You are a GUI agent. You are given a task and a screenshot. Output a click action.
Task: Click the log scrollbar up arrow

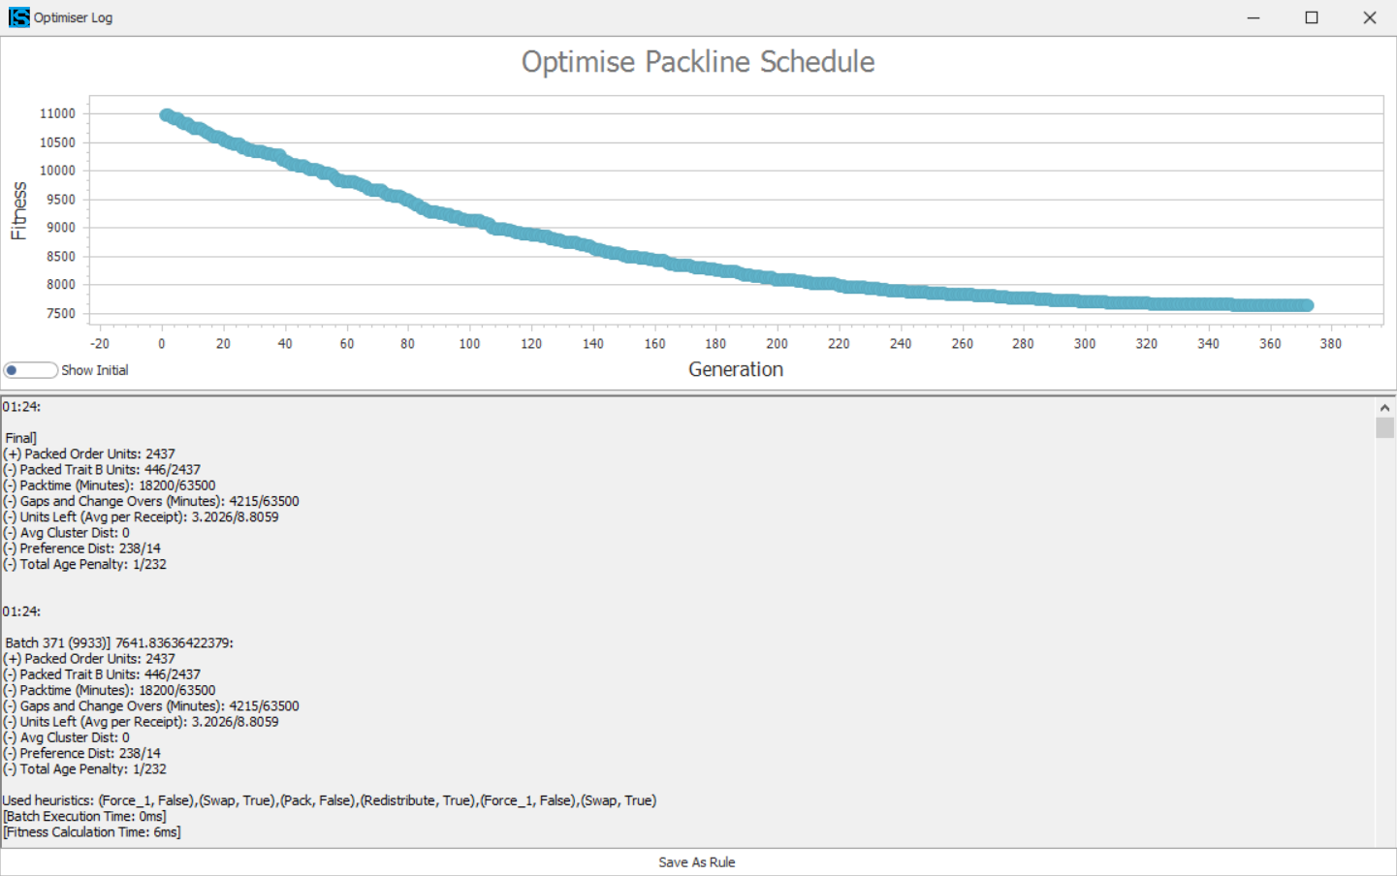pos(1384,408)
